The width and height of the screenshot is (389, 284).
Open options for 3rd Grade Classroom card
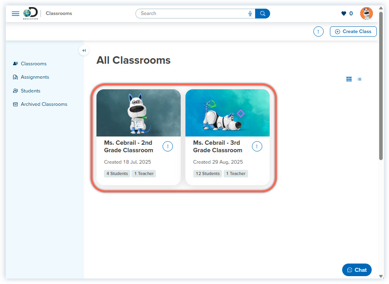(x=257, y=146)
